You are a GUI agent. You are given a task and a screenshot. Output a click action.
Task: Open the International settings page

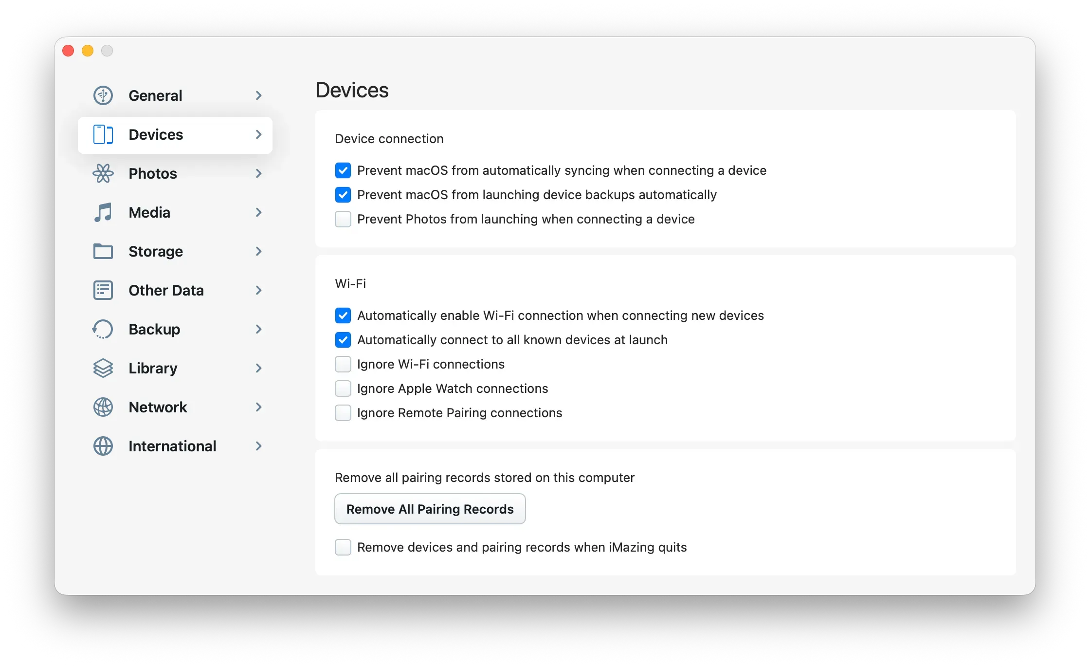click(172, 446)
